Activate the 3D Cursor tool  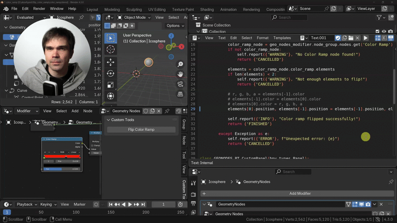110,50
